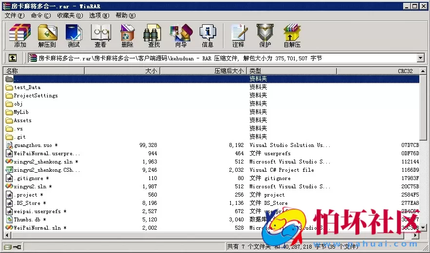Click the horizontal scrollbar left arrow
Image resolution: width=430 pixels, height=253 pixels.
[7, 235]
